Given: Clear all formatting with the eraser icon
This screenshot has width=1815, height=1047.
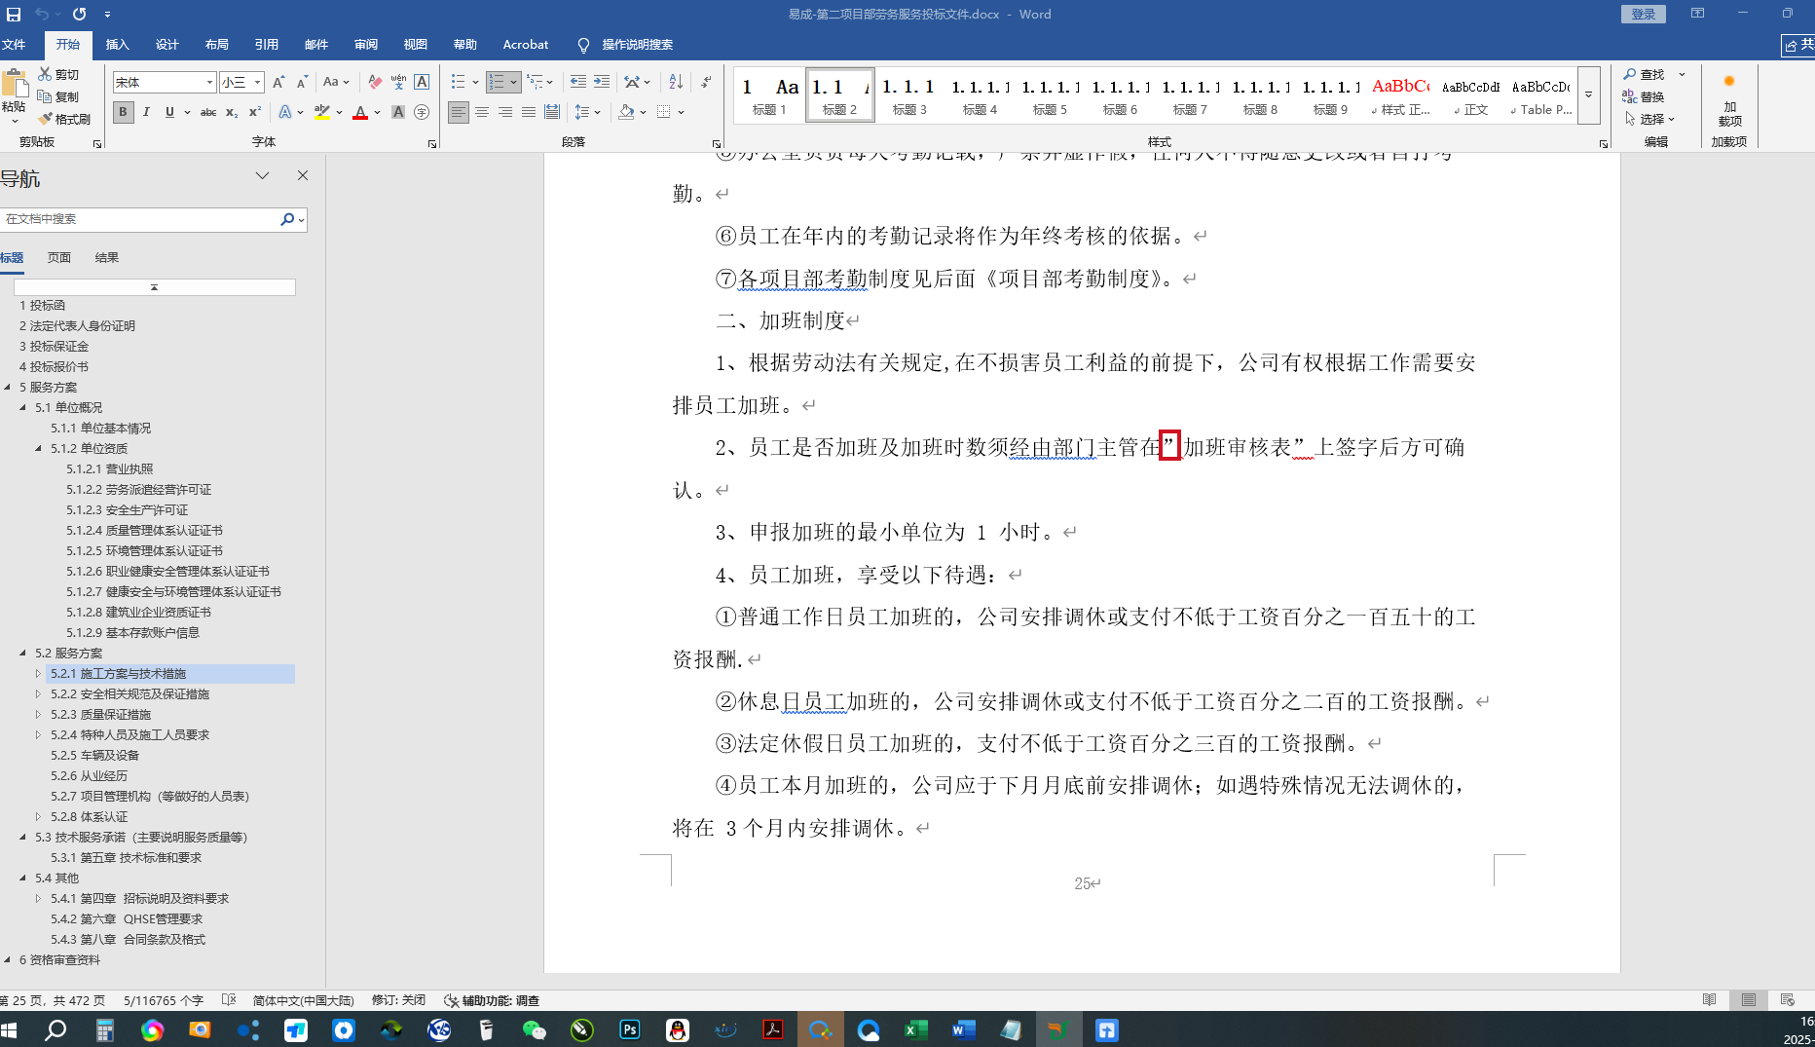Looking at the screenshot, I should point(375,83).
